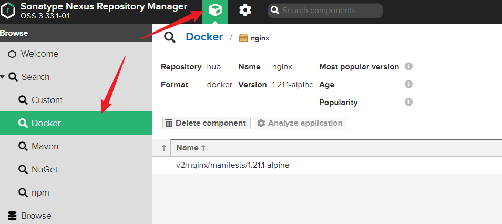
Task: Collapse the Search tree node arrow
Action: pyautogui.click(x=3, y=77)
